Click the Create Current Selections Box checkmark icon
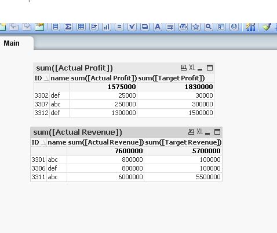The width and height of the screenshot is (277, 233). (132, 27)
